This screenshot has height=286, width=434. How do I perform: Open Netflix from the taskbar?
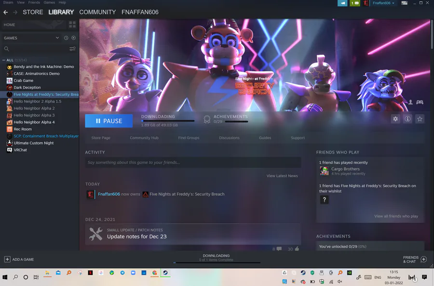tap(90, 273)
